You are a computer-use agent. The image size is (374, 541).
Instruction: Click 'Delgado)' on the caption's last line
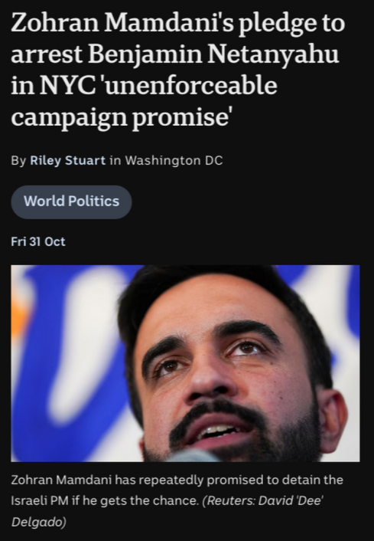[x=38, y=522]
